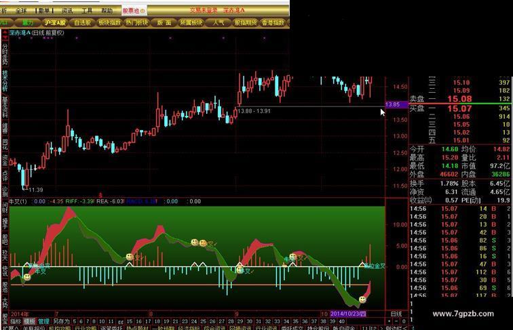Viewport: 513px width, 330px height.
Task: Select the 板块指数 category button
Action: [x=110, y=22]
